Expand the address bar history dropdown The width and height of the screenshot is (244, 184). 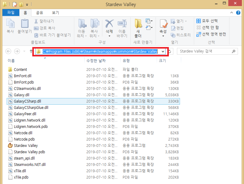pyautogui.click(x=163, y=52)
